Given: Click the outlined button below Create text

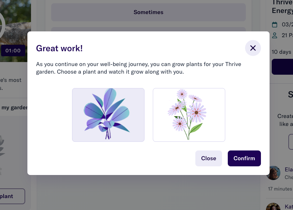Looking at the screenshot, I should 290,142.
